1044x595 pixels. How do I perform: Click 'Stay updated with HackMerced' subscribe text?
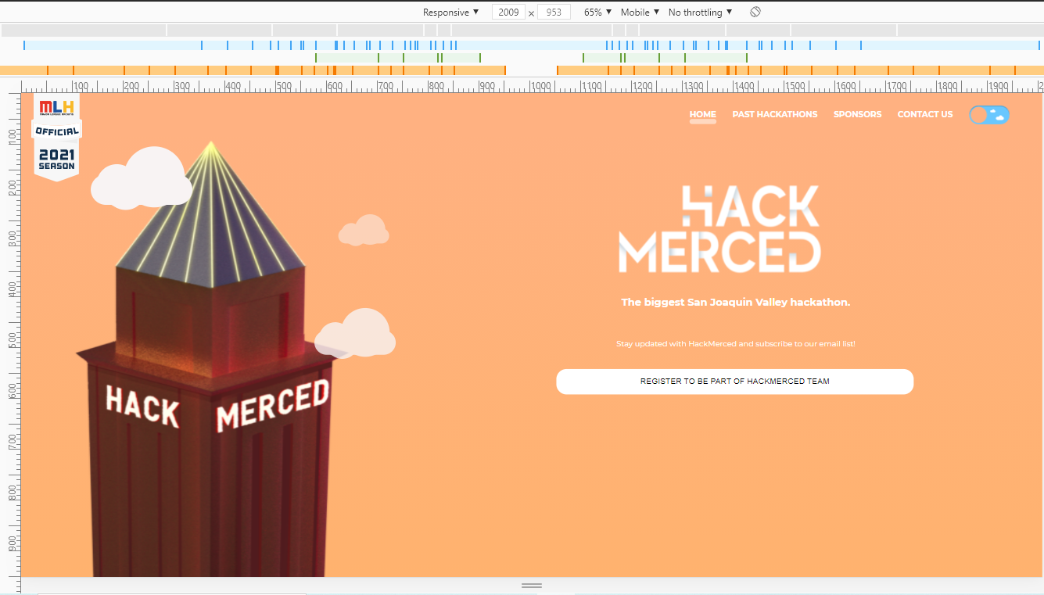[x=735, y=343]
